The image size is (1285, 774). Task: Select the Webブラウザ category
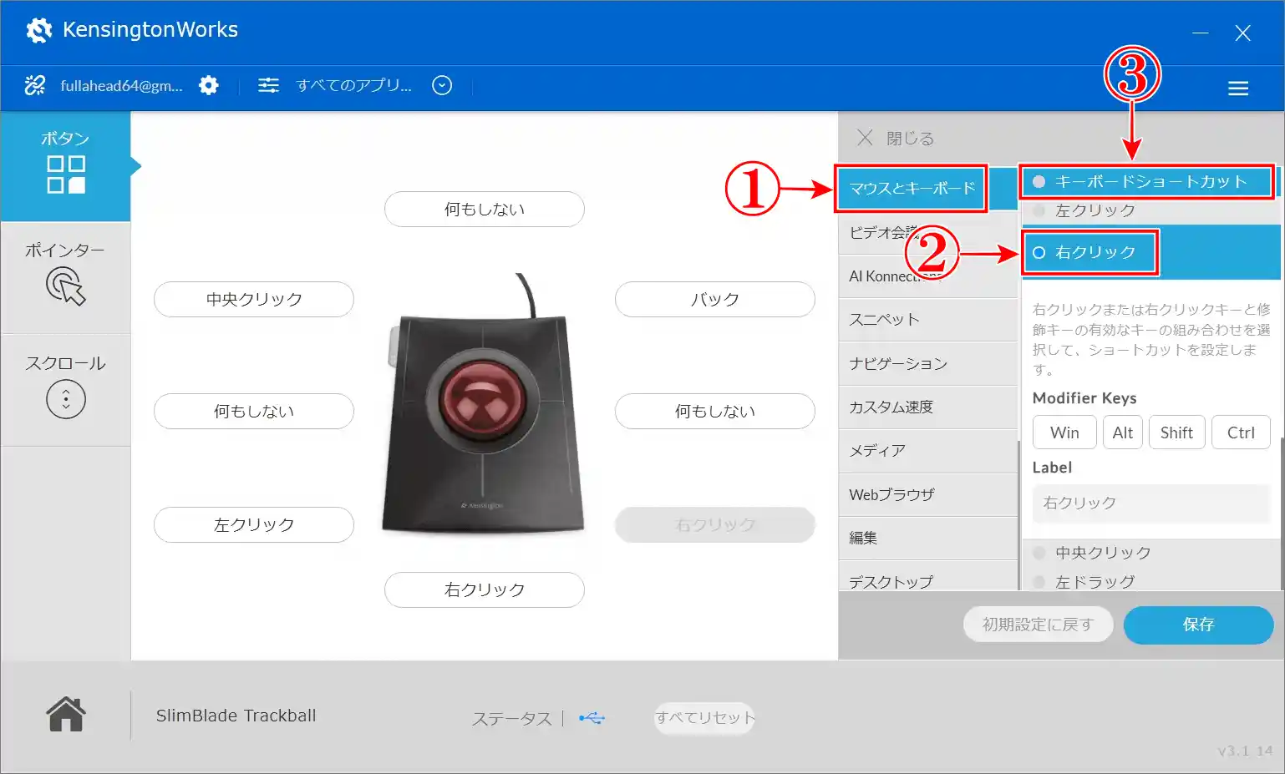click(x=927, y=494)
